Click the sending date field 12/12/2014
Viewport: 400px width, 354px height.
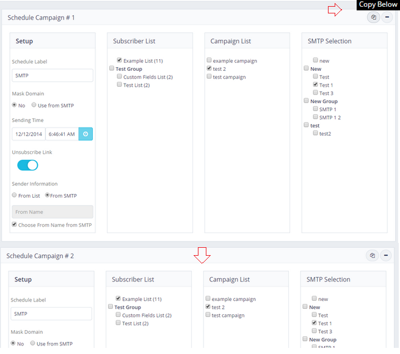(x=28, y=134)
